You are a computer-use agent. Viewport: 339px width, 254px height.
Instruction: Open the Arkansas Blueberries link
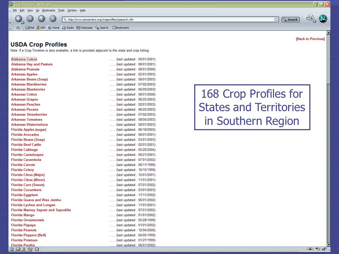28,89
